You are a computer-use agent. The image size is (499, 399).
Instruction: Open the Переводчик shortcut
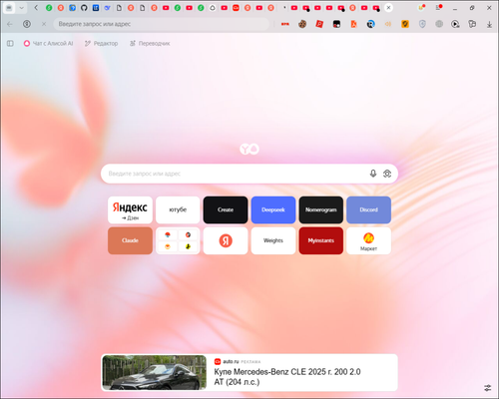(150, 43)
